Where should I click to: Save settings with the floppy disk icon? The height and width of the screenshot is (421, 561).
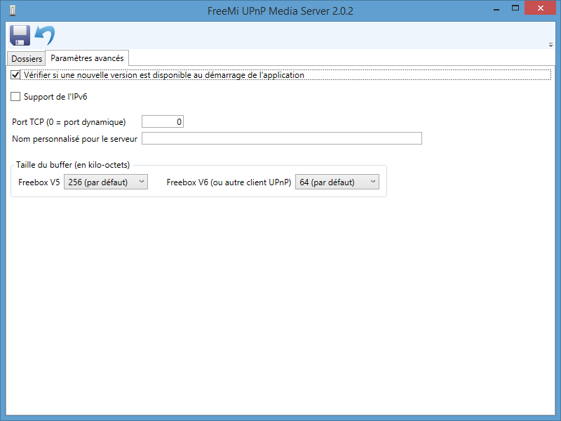point(20,36)
